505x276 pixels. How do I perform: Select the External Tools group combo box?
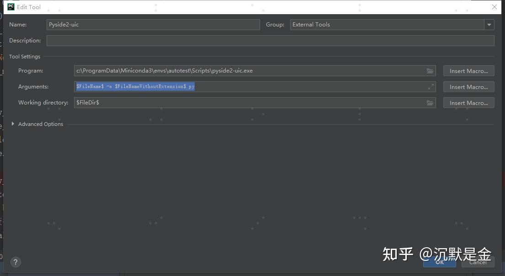pyautogui.click(x=388, y=24)
